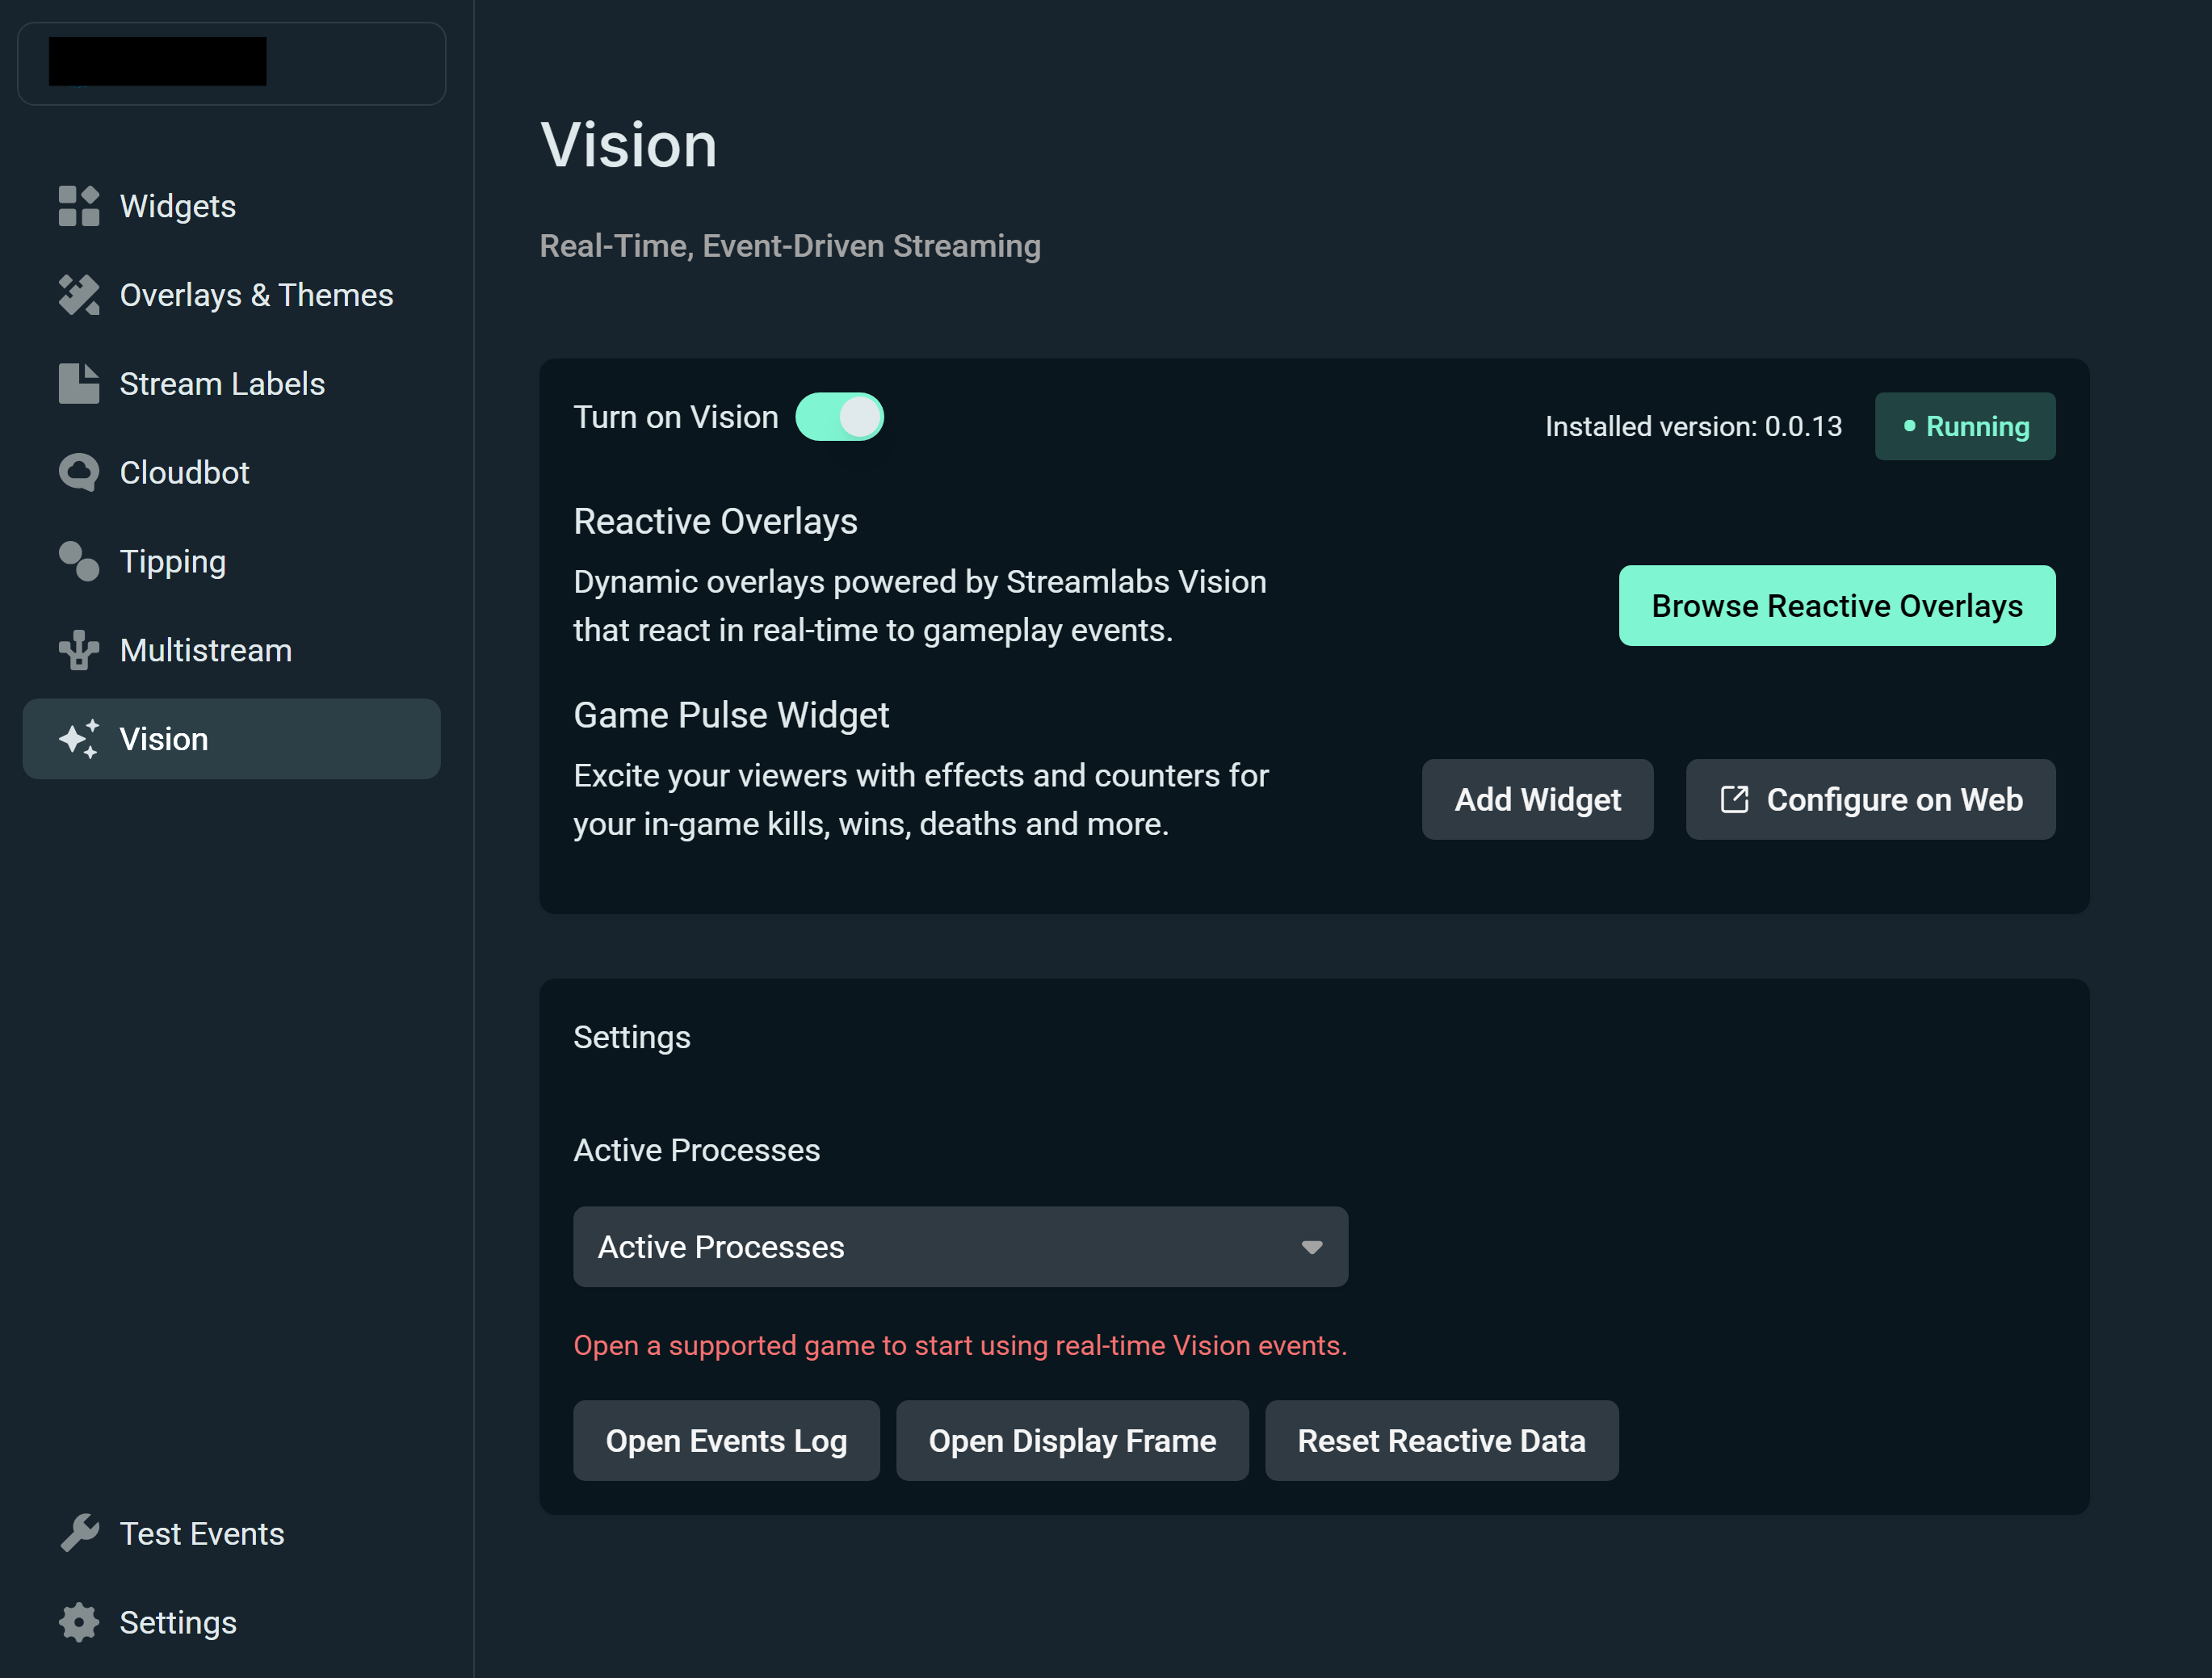
Task: Open Settings at the bottom of sidebar
Action: (231, 1622)
